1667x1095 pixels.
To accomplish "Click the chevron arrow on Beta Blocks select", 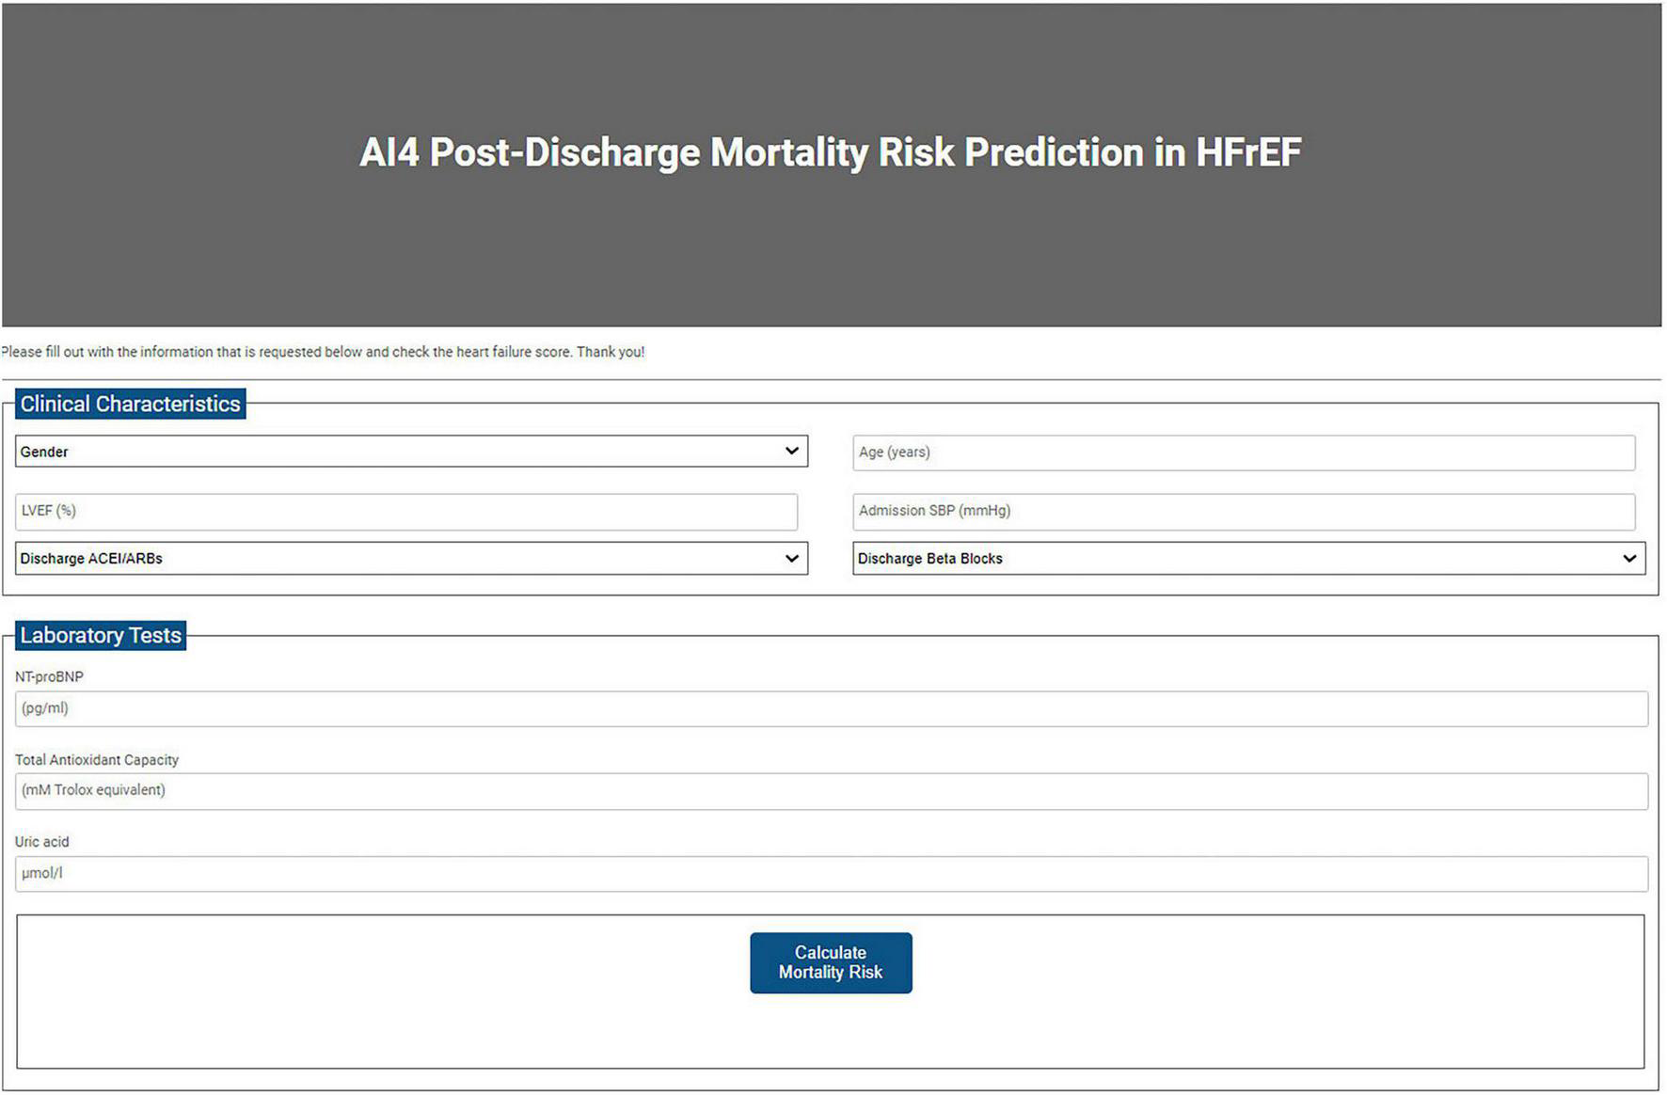I will pos(1629,558).
